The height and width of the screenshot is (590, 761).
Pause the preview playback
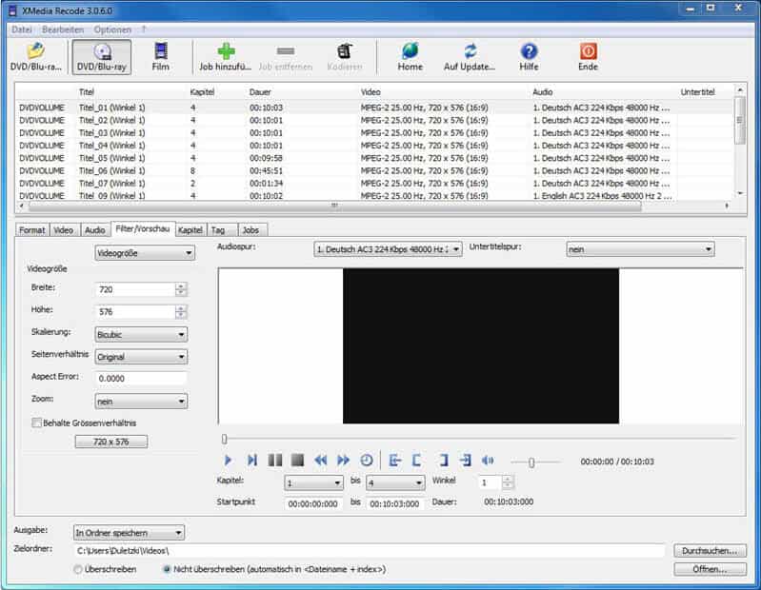coord(275,460)
